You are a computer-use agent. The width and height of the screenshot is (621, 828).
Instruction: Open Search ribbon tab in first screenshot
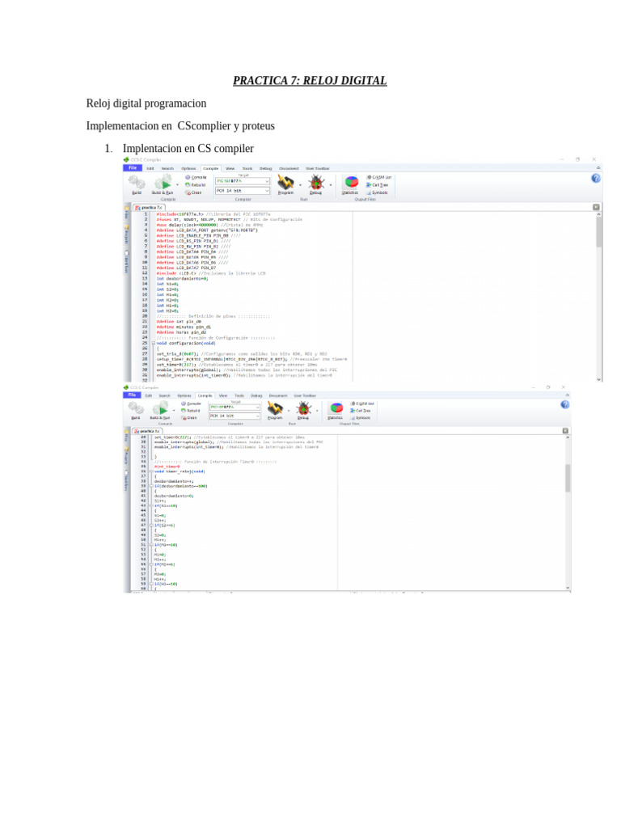[167, 168]
